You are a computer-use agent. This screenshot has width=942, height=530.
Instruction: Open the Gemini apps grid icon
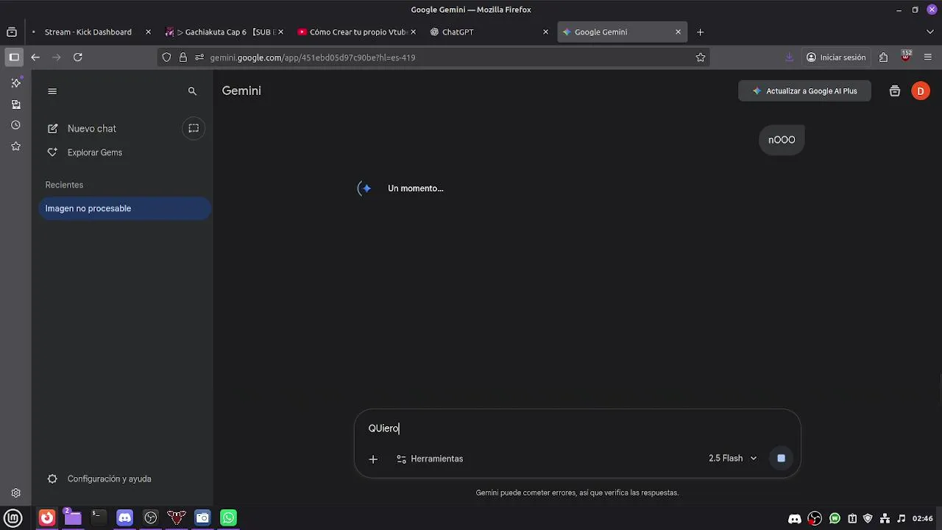coord(895,91)
